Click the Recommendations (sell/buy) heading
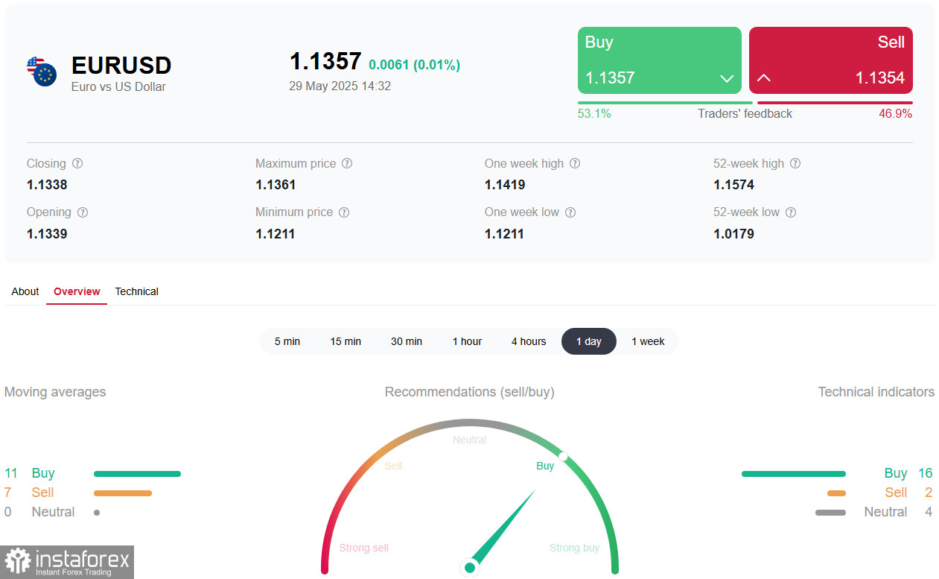Screen dimensions: 939x579 click(470, 392)
